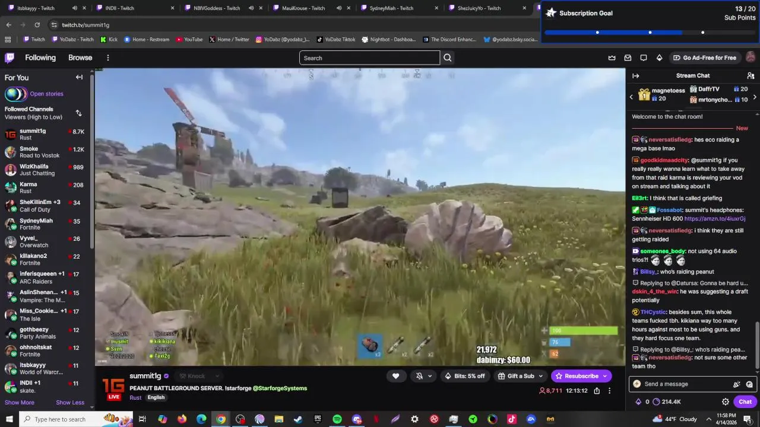Click Show More channels
This screenshot has height=427, width=760.
20,403
